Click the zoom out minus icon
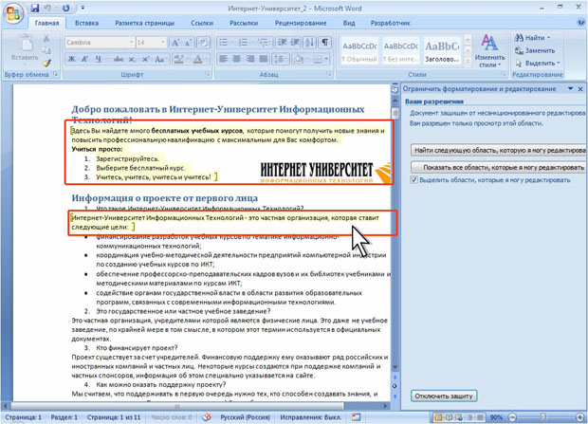This screenshot has width=588, height=424. (x=510, y=417)
